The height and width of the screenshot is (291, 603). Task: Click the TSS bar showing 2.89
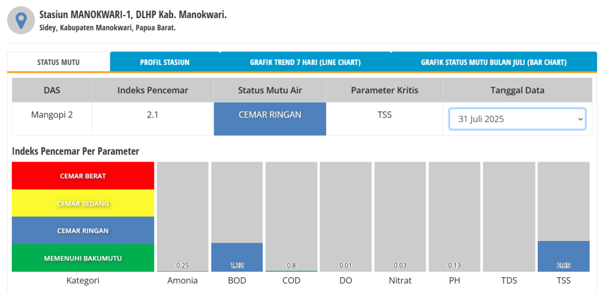tap(563, 256)
